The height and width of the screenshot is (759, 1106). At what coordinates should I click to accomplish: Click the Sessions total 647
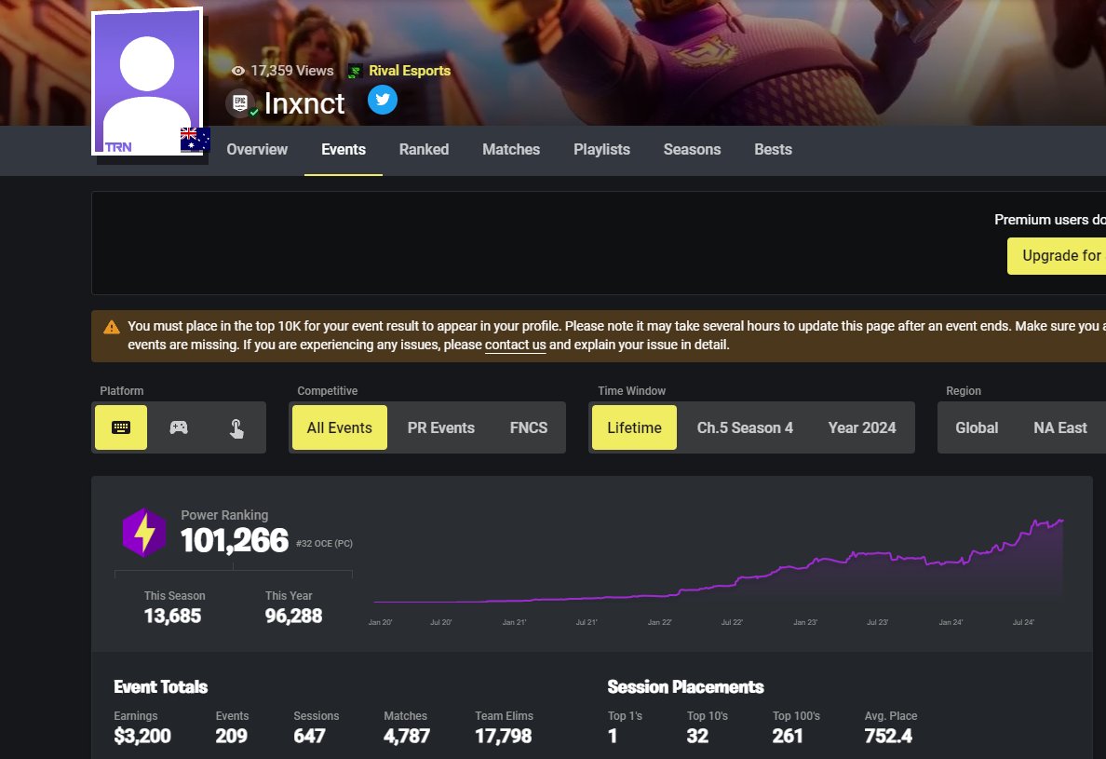pyautogui.click(x=309, y=736)
